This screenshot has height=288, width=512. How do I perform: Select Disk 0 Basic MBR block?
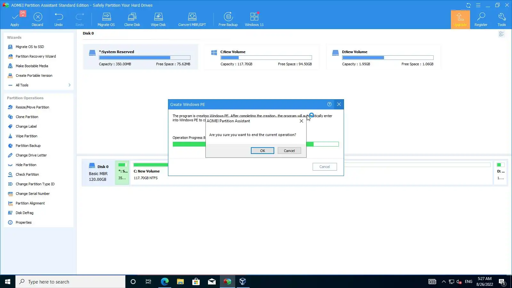click(x=98, y=173)
